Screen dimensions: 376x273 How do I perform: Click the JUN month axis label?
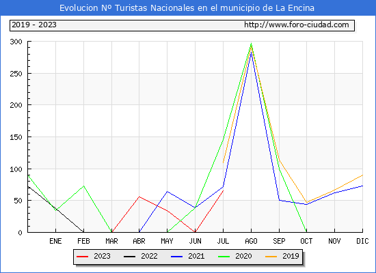(x=196, y=241)
